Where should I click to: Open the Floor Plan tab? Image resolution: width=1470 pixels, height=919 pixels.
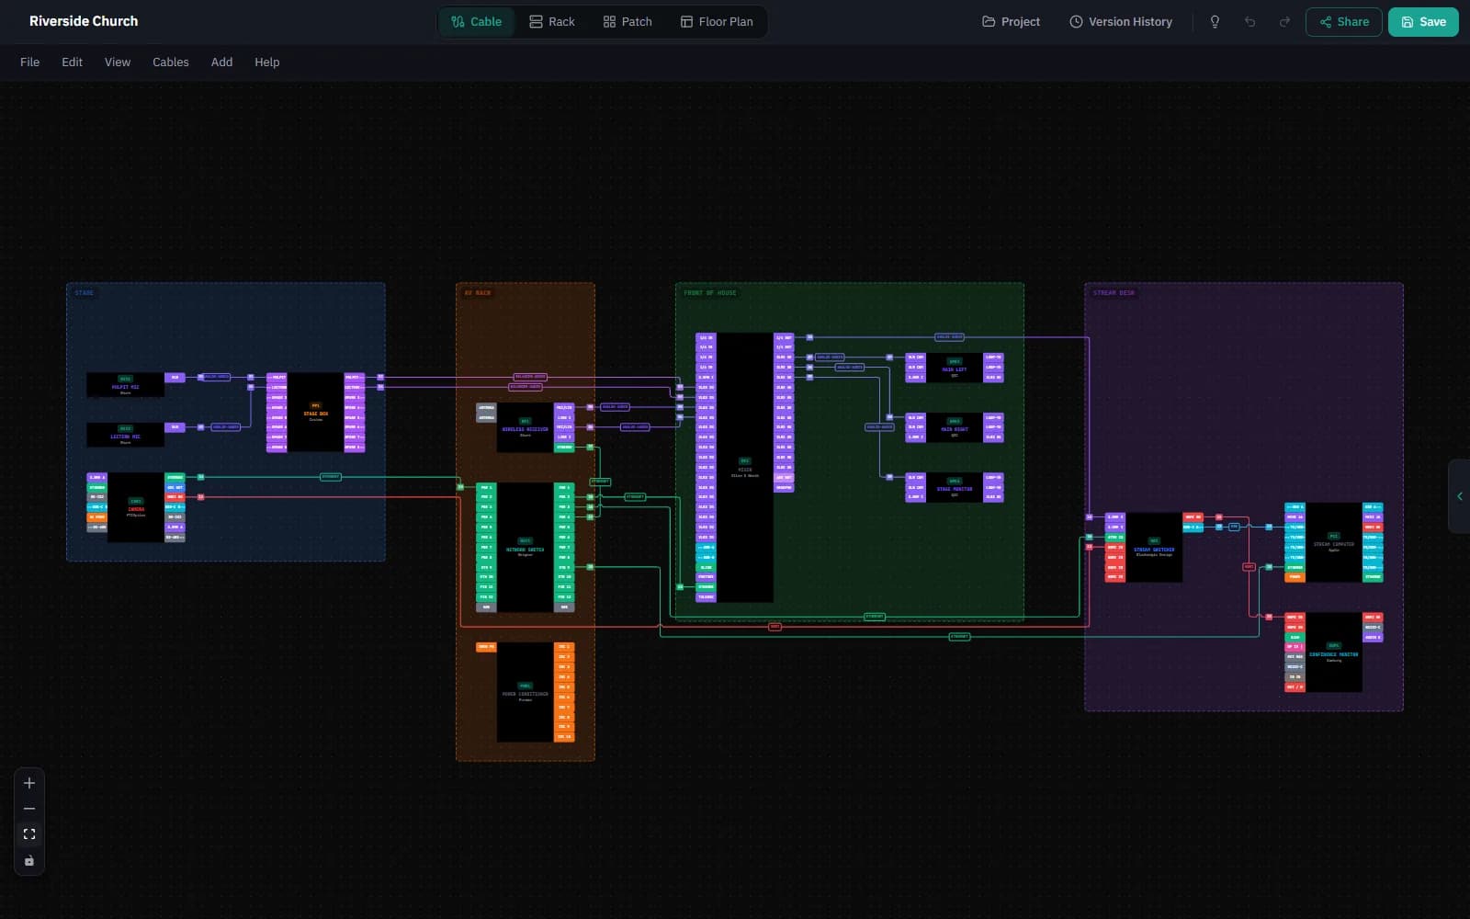click(x=717, y=22)
